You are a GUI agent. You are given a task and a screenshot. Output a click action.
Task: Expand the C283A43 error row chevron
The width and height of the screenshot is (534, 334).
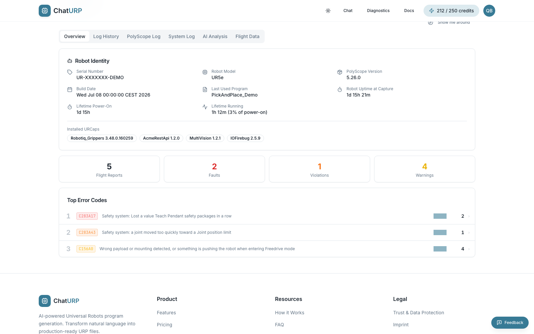pos(469,233)
